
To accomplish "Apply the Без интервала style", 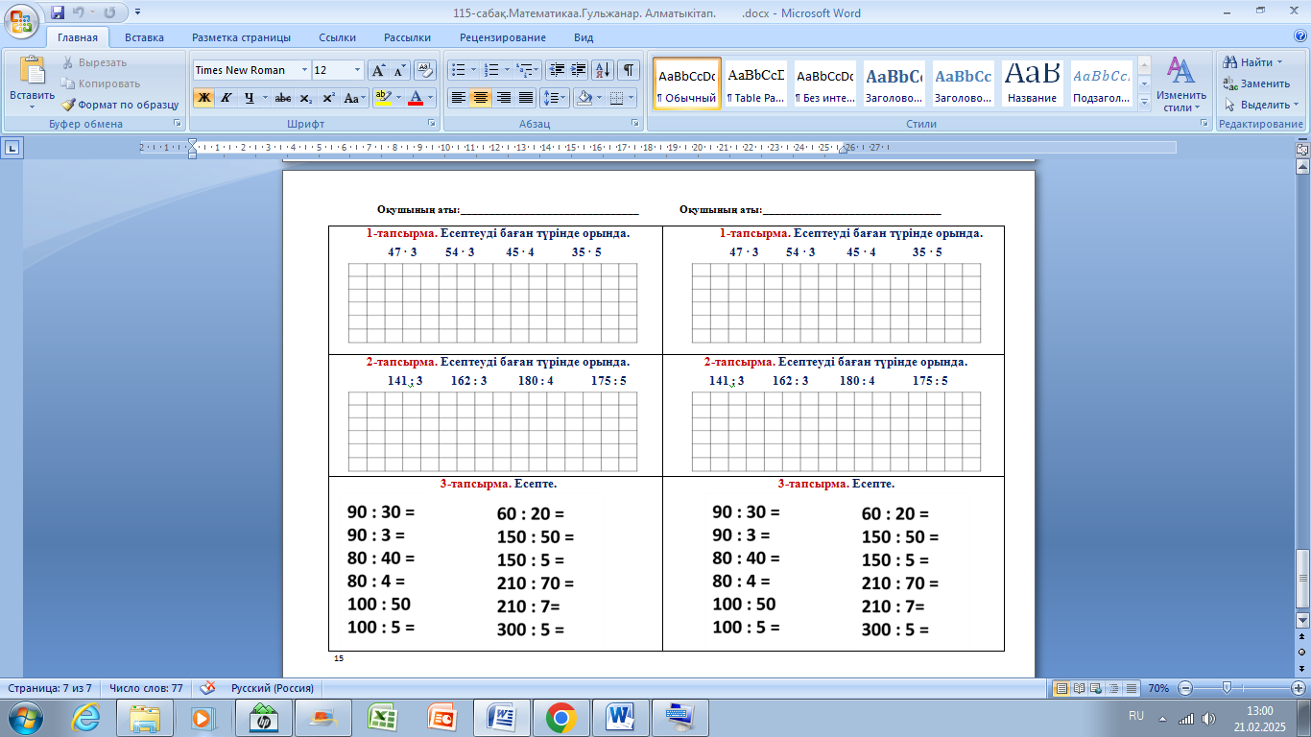I will (825, 83).
